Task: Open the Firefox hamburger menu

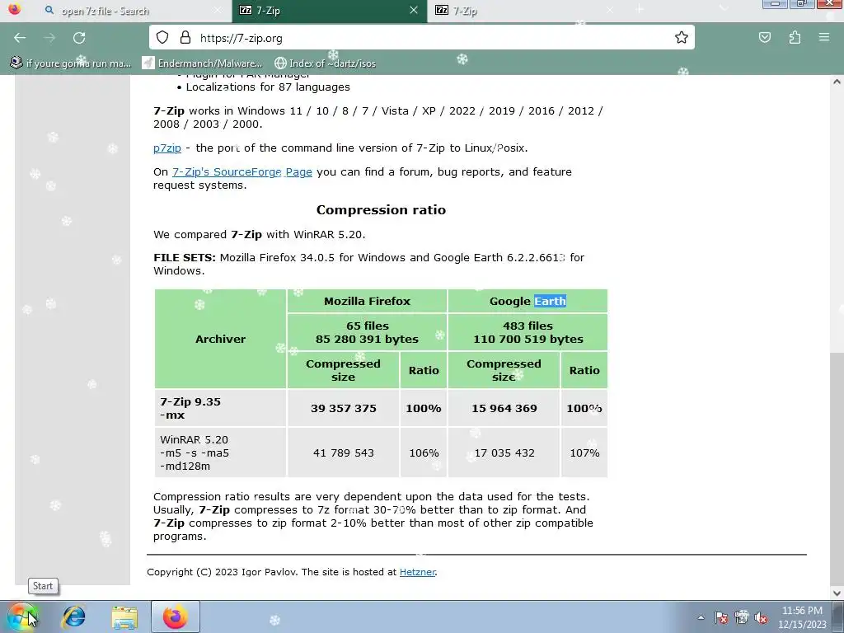Action: coord(824,38)
